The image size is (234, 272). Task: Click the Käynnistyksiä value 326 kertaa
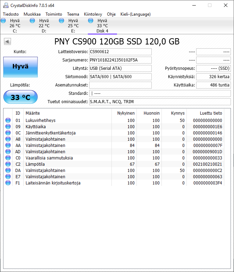pyautogui.click(x=214, y=77)
